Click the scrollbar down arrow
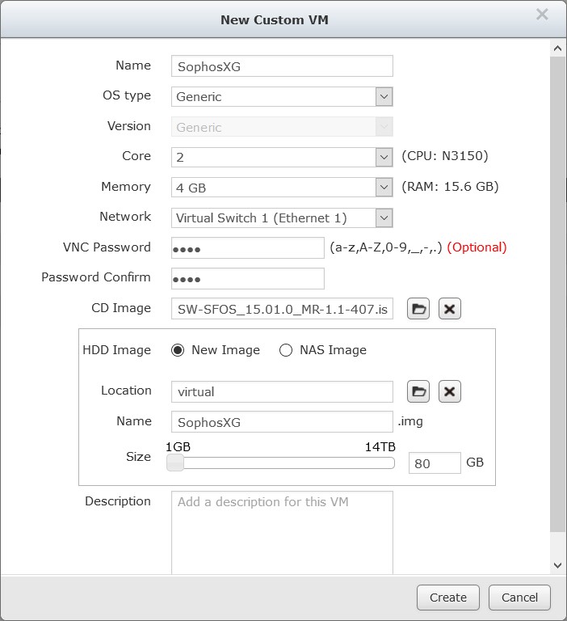This screenshot has width=567, height=621. [558, 565]
